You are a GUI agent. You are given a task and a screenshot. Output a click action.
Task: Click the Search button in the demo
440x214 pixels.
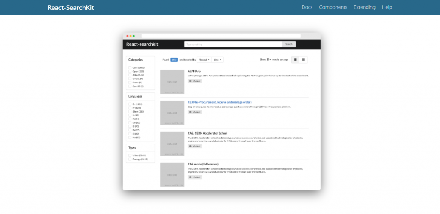tap(289, 44)
